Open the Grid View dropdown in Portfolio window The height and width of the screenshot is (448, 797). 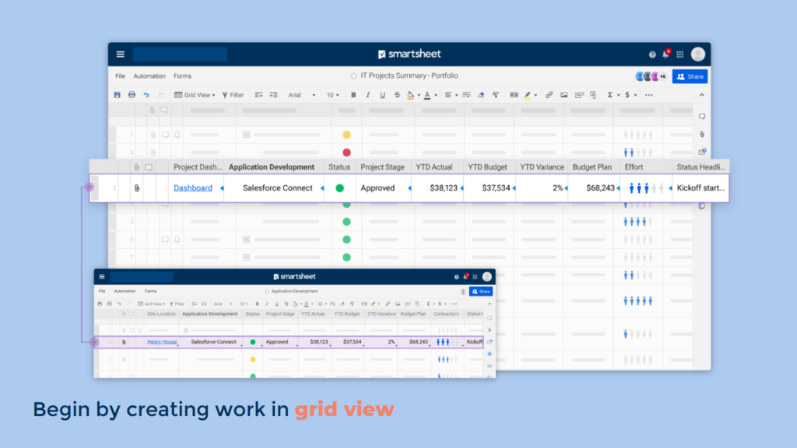click(x=195, y=95)
